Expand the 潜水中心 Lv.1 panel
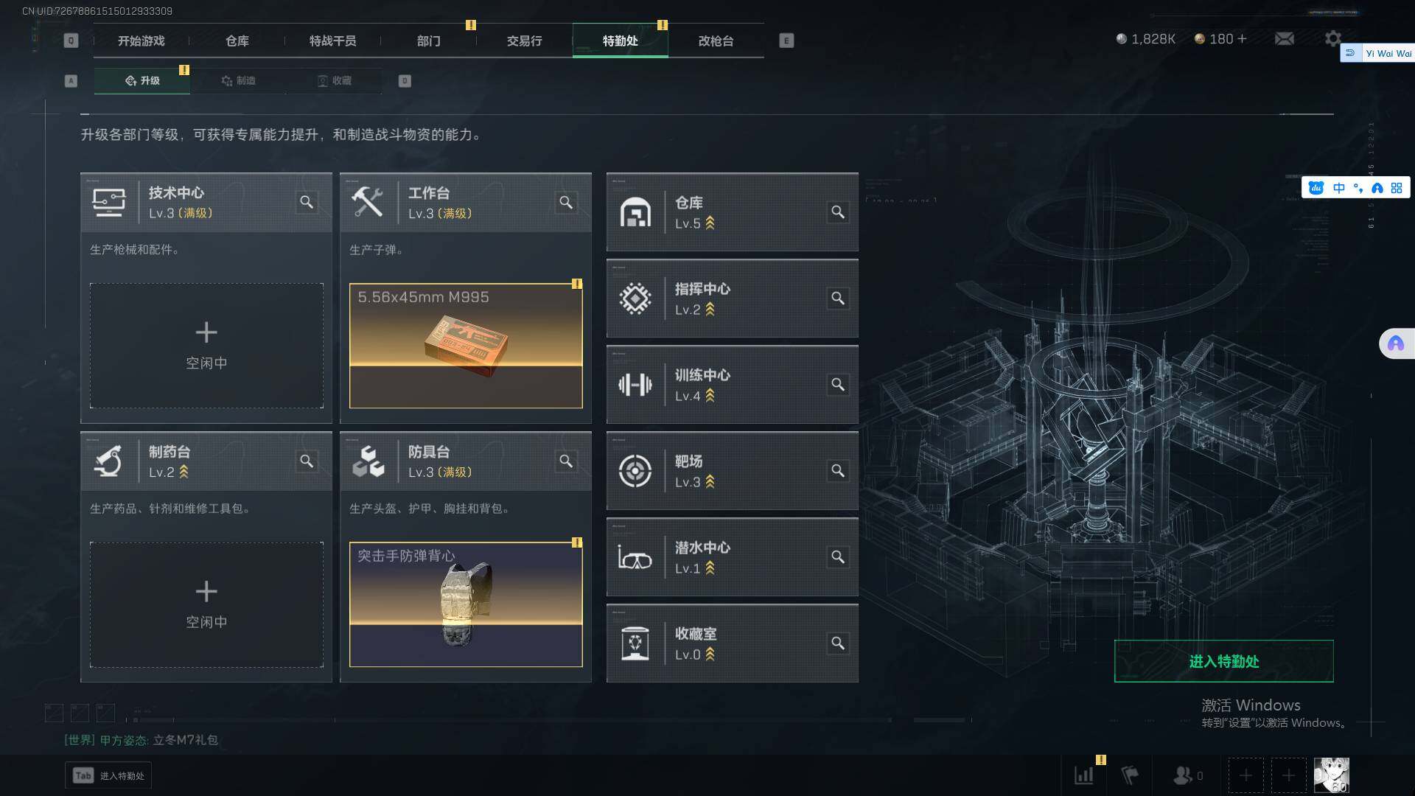1415x796 pixels. (732, 557)
